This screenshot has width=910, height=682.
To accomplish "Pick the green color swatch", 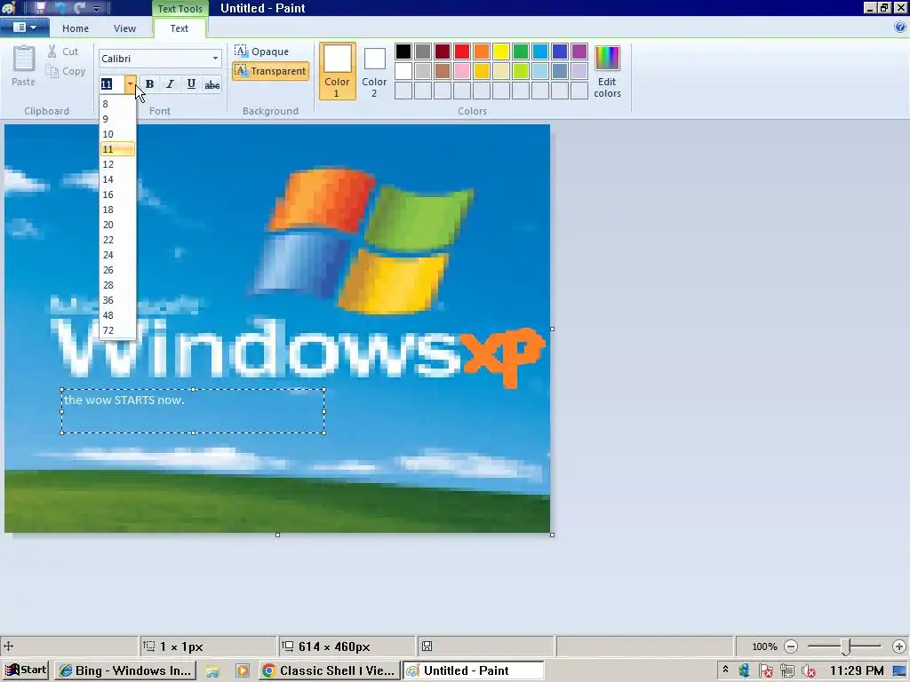I will (x=521, y=51).
